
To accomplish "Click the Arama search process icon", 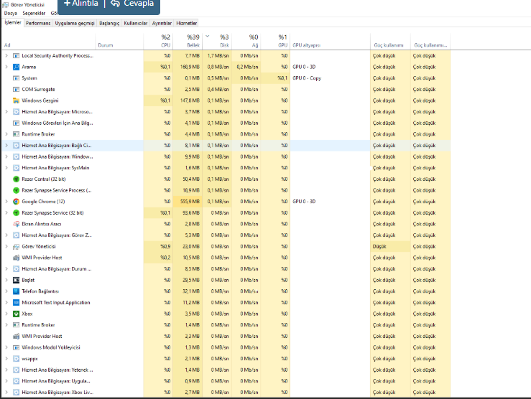I will pyautogui.click(x=16, y=67).
